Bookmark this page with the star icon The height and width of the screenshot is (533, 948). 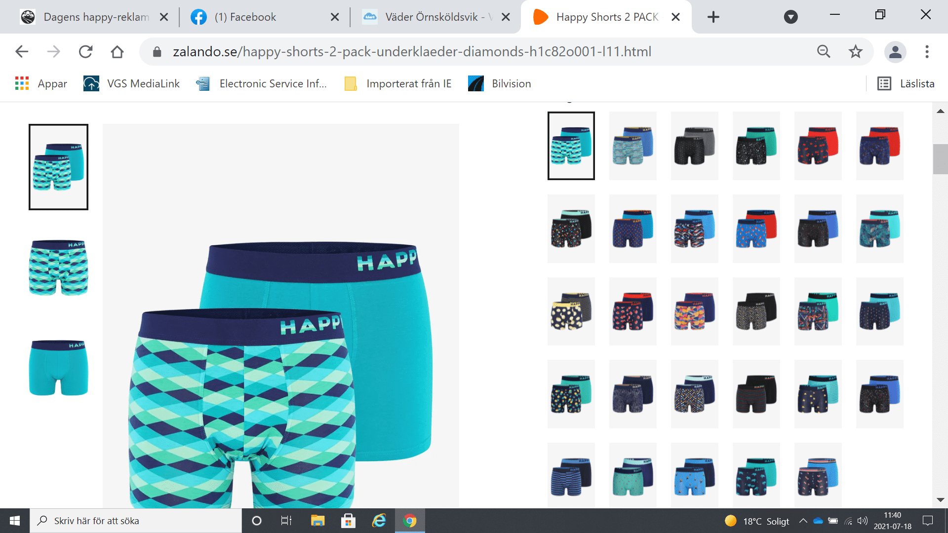coord(855,51)
